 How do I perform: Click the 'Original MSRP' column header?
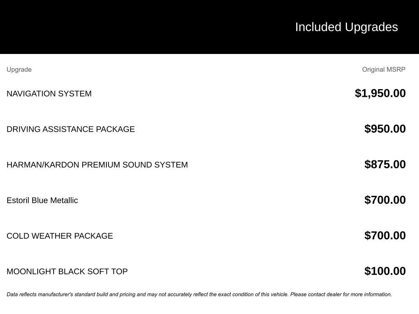[x=383, y=70]
